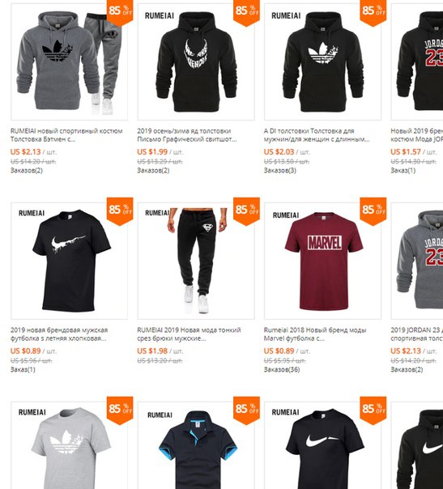The image size is (443, 489).
Task: Click the 85% OFF badge on polo shirt
Action: click(x=246, y=410)
